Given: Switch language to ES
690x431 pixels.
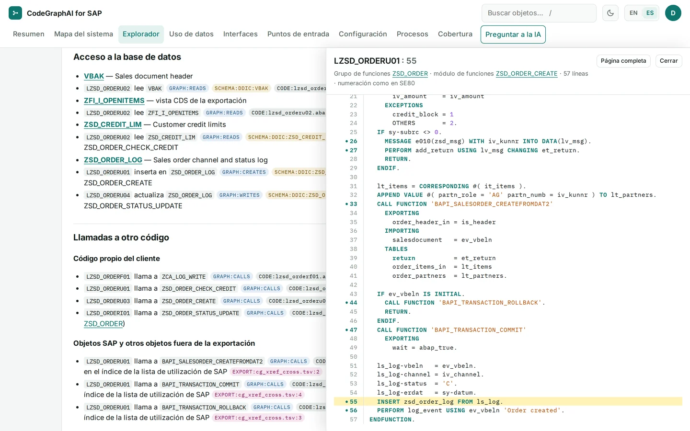Looking at the screenshot, I should (x=650, y=13).
